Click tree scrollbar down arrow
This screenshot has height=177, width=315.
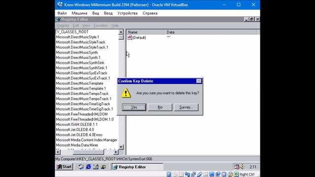(121, 147)
